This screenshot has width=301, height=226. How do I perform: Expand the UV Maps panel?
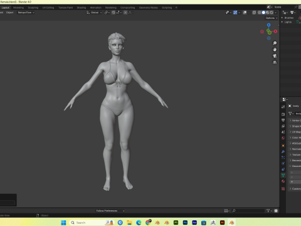coord(295,132)
